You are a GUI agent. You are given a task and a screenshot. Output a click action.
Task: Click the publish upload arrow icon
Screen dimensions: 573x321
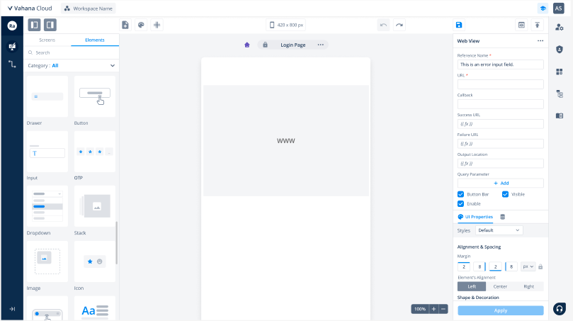click(537, 25)
